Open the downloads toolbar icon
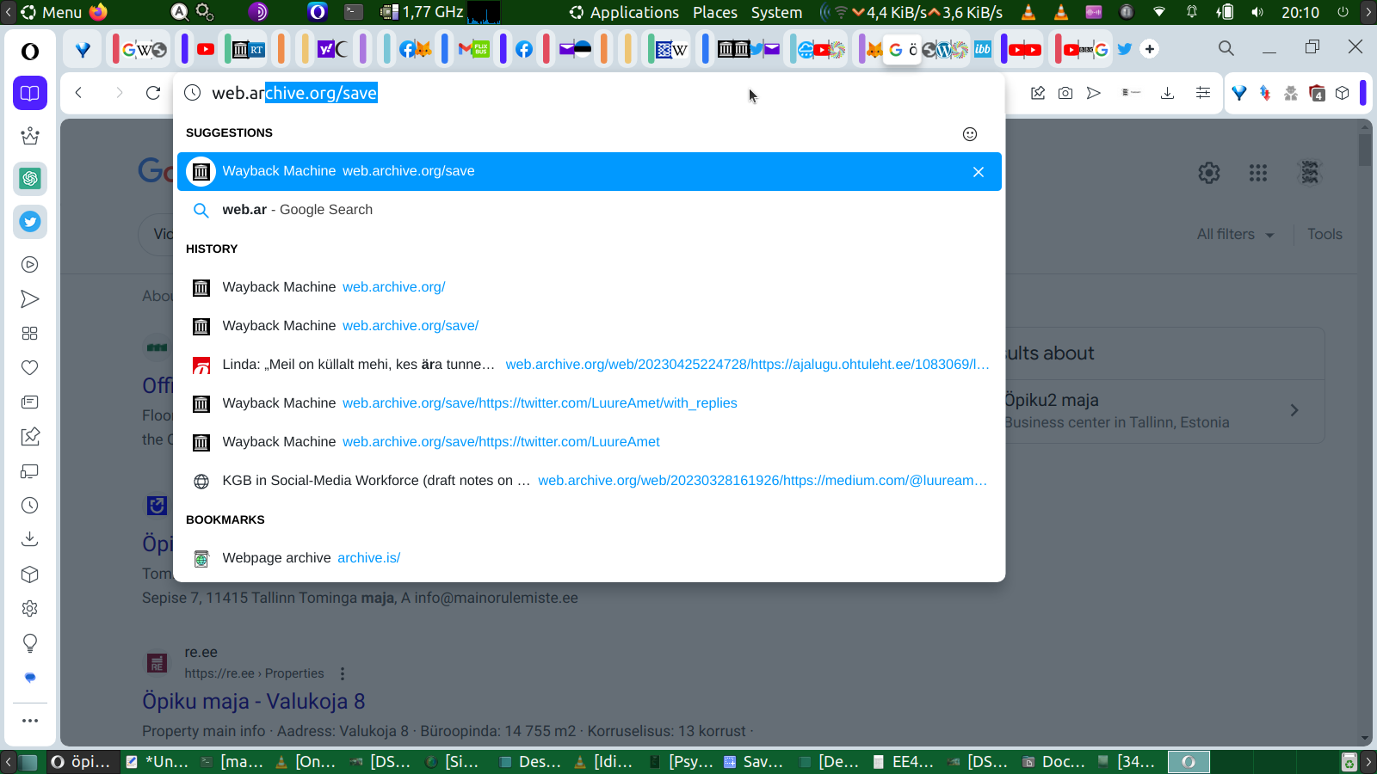1377x774 pixels. coord(1167,93)
